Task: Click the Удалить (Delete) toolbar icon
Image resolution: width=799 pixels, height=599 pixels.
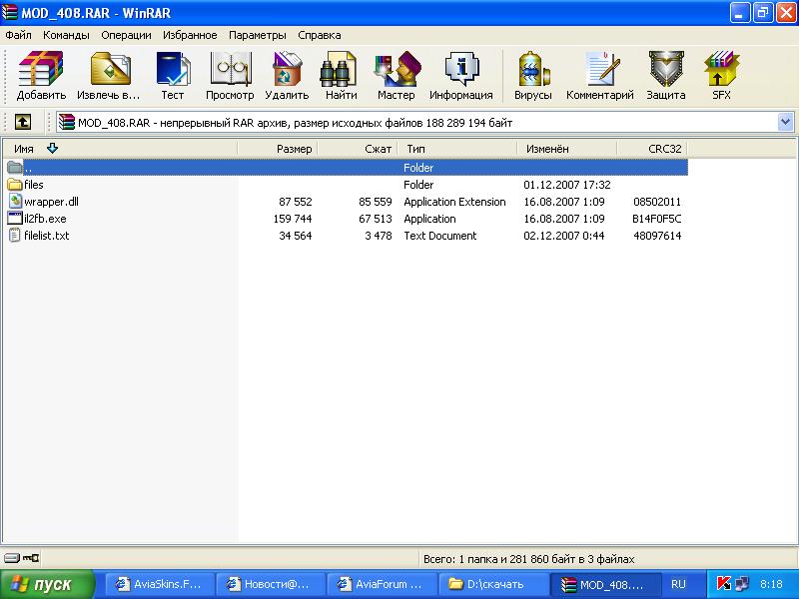Action: click(x=287, y=76)
